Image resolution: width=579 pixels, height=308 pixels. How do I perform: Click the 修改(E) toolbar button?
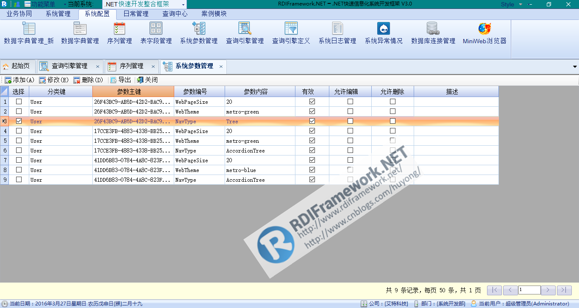[x=54, y=80]
